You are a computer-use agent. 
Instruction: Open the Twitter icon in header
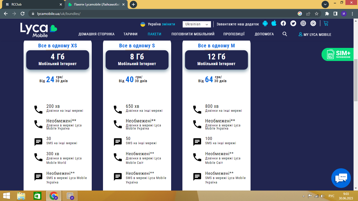[293, 23]
